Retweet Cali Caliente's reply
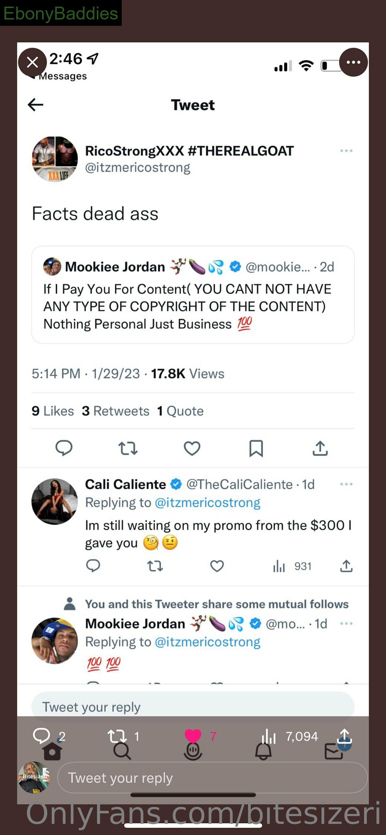This screenshot has height=835, width=386. click(x=155, y=566)
